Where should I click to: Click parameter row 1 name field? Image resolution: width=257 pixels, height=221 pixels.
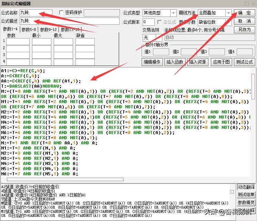[18, 42]
